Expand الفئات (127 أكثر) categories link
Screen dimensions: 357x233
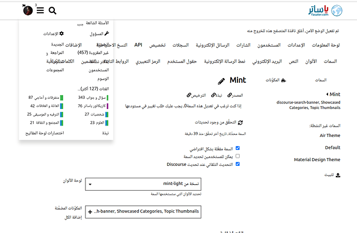[x=93, y=89]
